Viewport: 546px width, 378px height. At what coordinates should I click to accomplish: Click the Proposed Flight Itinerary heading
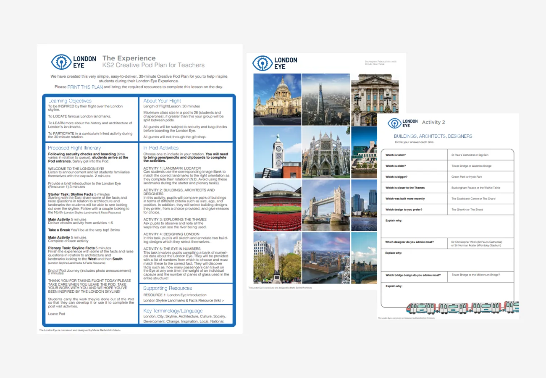[x=74, y=148]
